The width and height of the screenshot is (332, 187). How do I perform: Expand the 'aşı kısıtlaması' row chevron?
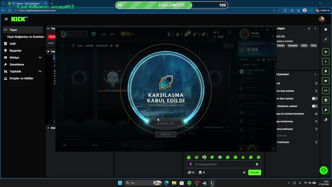click(316, 121)
